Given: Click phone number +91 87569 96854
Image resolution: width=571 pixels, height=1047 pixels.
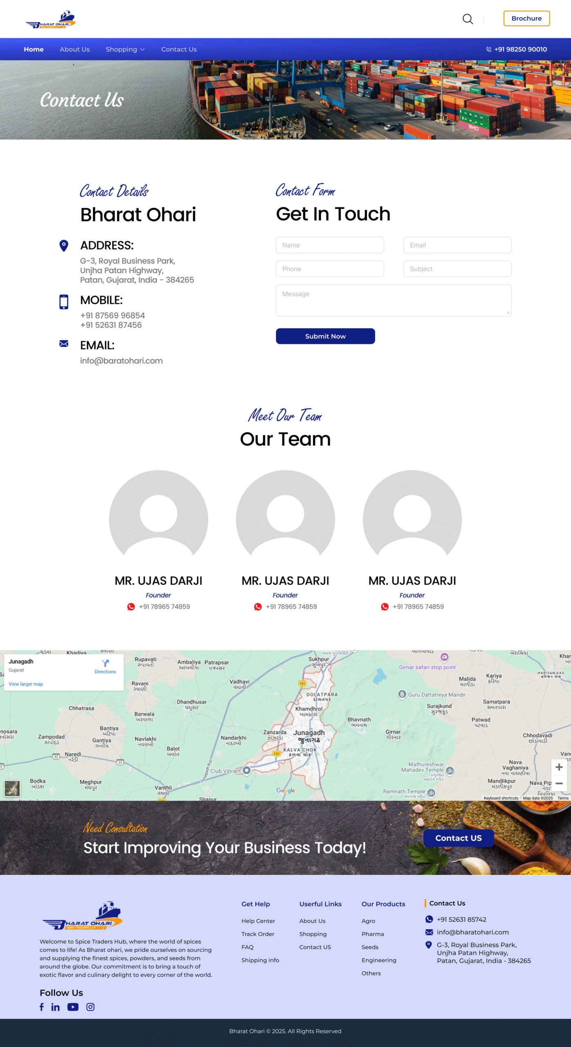Looking at the screenshot, I should (112, 315).
